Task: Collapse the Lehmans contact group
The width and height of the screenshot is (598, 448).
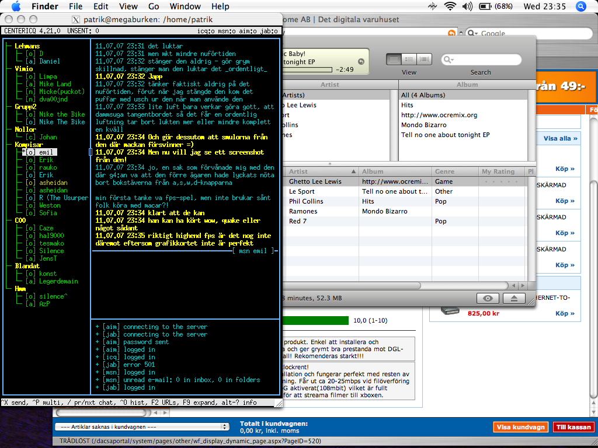Action: [x=9, y=46]
